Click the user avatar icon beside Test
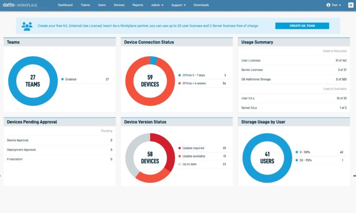 [x=329, y=5]
